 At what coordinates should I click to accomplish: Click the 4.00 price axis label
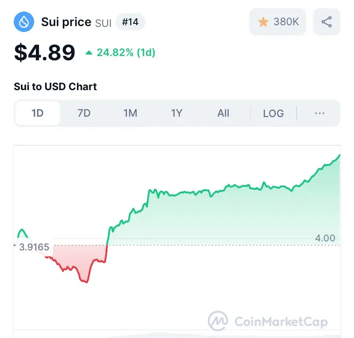pos(325,238)
